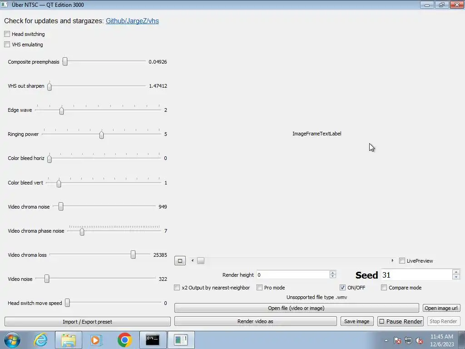Click inside the Seed input field
The image size is (465, 349).
[417, 275]
